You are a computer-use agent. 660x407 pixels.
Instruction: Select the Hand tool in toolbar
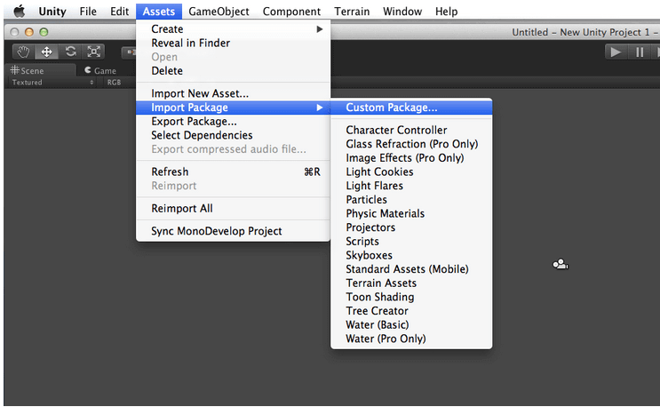tap(23, 52)
